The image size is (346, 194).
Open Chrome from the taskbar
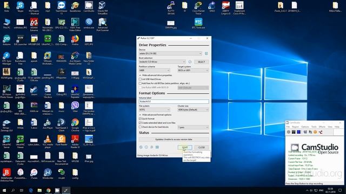click(x=48, y=190)
